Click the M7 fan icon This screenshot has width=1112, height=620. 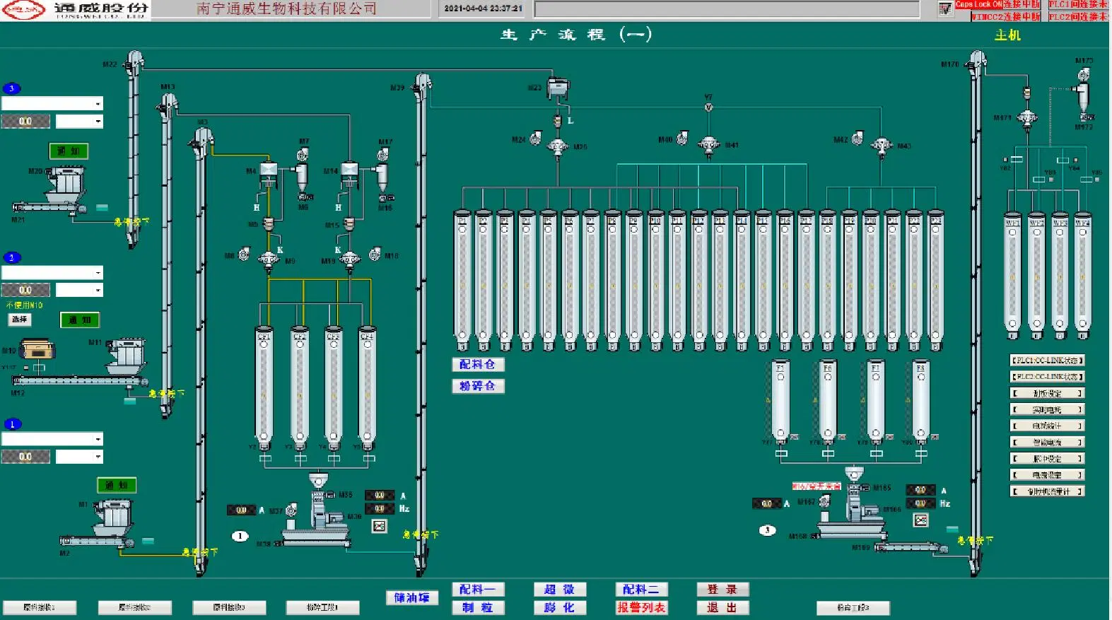pos(303,154)
